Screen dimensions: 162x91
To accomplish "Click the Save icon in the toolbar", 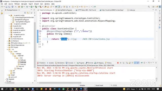I will [x=6, y=7].
